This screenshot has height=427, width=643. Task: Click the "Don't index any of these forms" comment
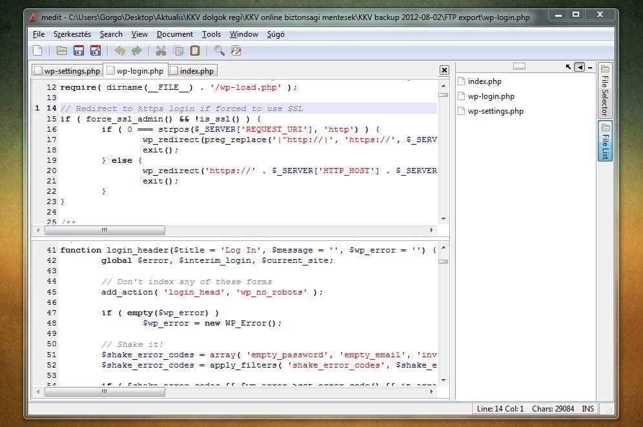click(187, 282)
